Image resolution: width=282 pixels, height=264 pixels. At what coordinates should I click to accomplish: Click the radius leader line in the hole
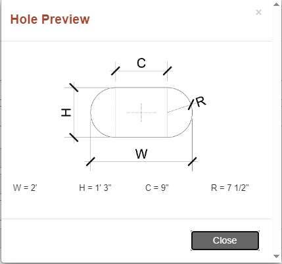(179, 109)
